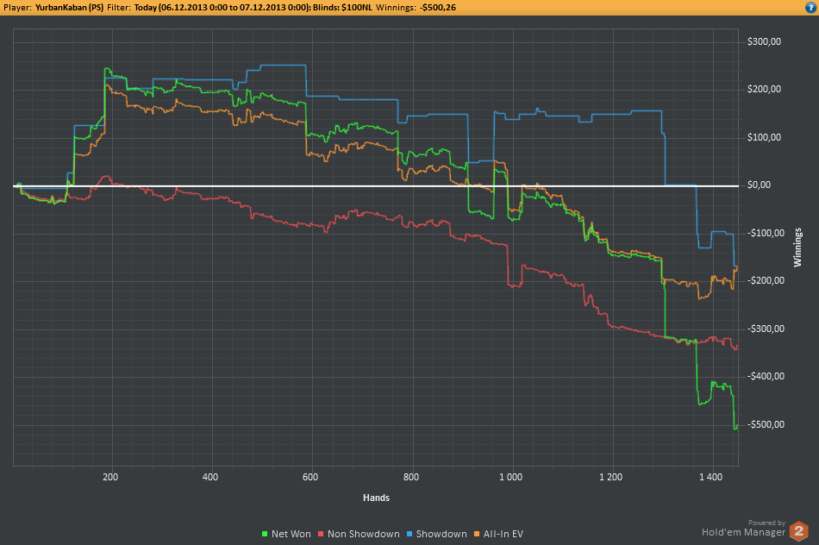Click the 1 400 hands axis label

point(711,477)
